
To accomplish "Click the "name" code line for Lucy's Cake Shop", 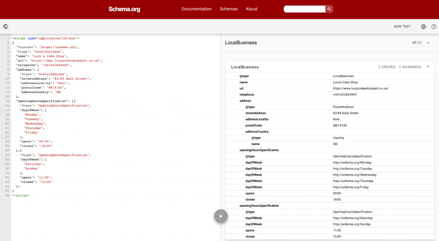I will (42, 56).
